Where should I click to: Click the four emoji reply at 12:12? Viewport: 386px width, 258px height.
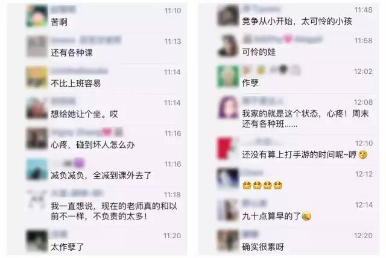pos(262,185)
